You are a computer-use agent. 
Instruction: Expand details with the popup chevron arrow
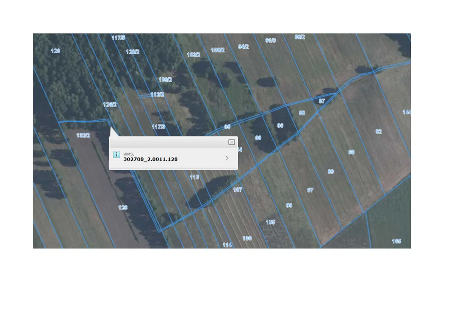(x=227, y=158)
